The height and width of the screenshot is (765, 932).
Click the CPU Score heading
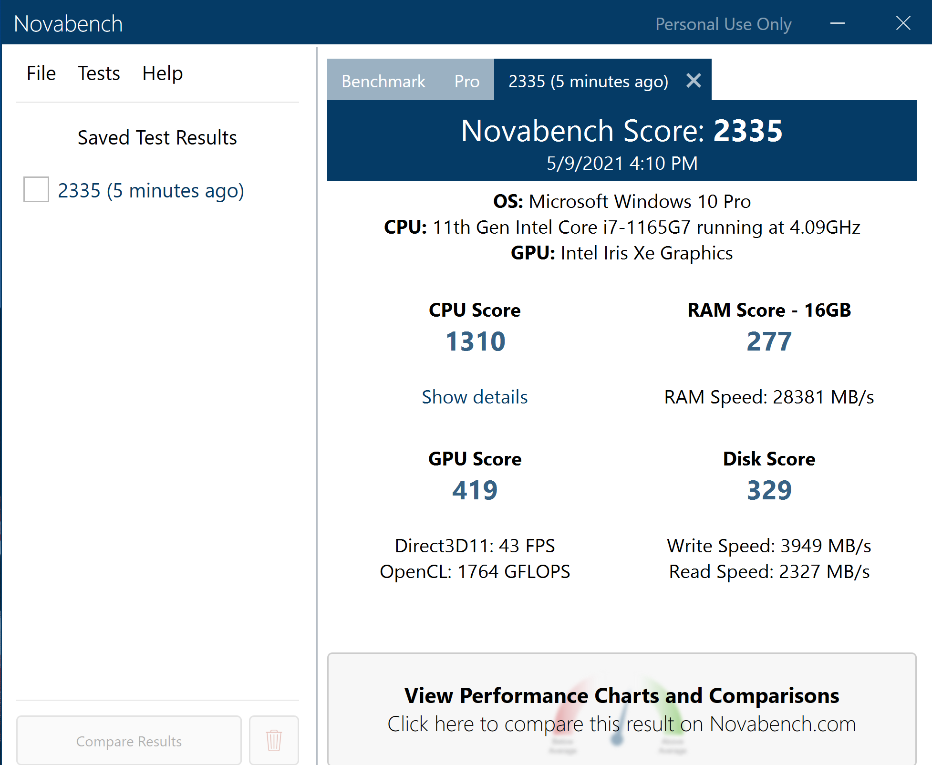(x=475, y=310)
